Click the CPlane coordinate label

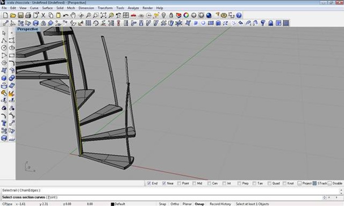pyautogui.click(x=7, y=204)
